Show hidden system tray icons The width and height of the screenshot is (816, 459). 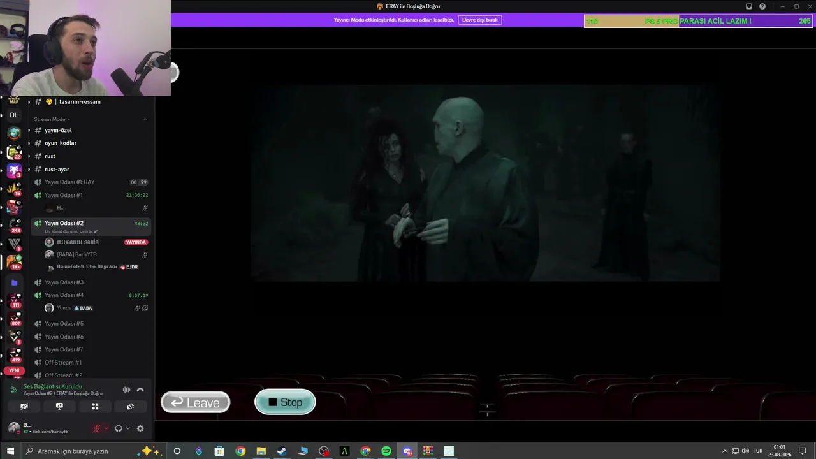click(724, 451)
